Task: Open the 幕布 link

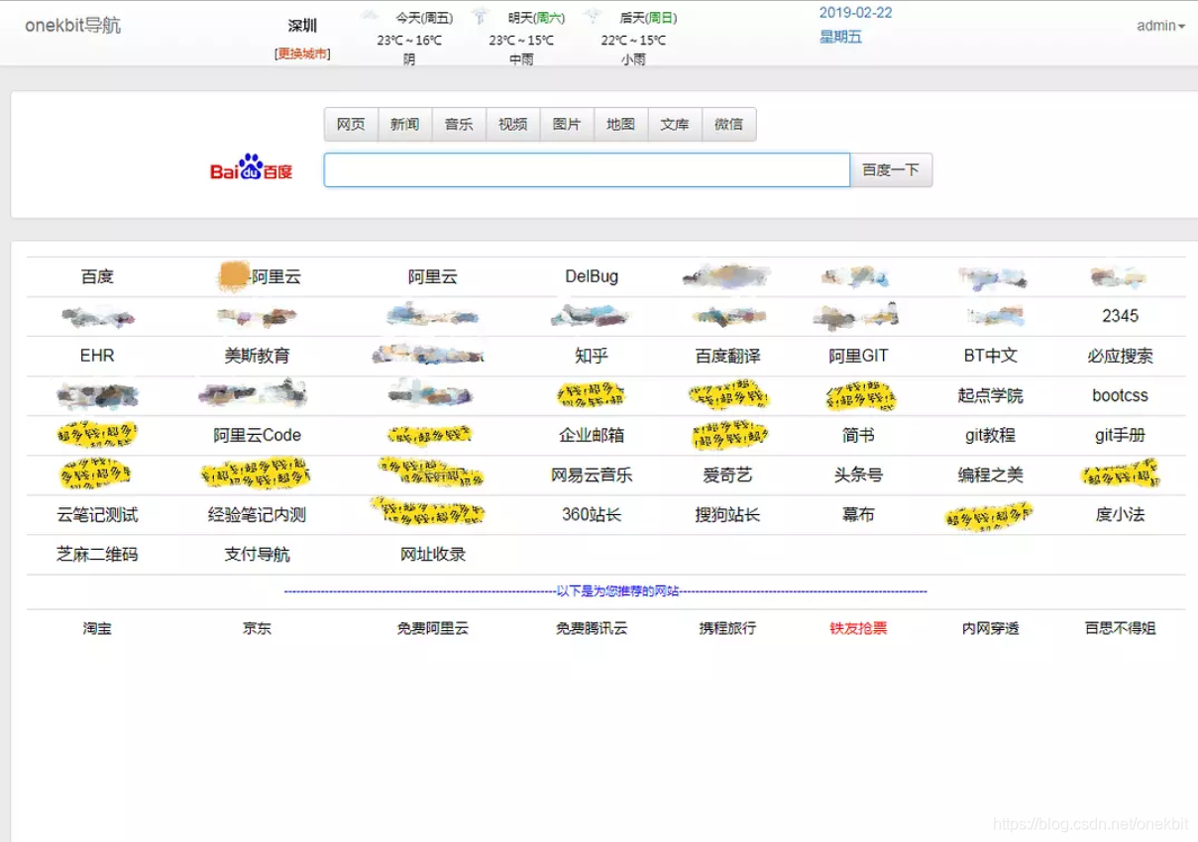Action: pyautogui.click(x=858, y=514)
